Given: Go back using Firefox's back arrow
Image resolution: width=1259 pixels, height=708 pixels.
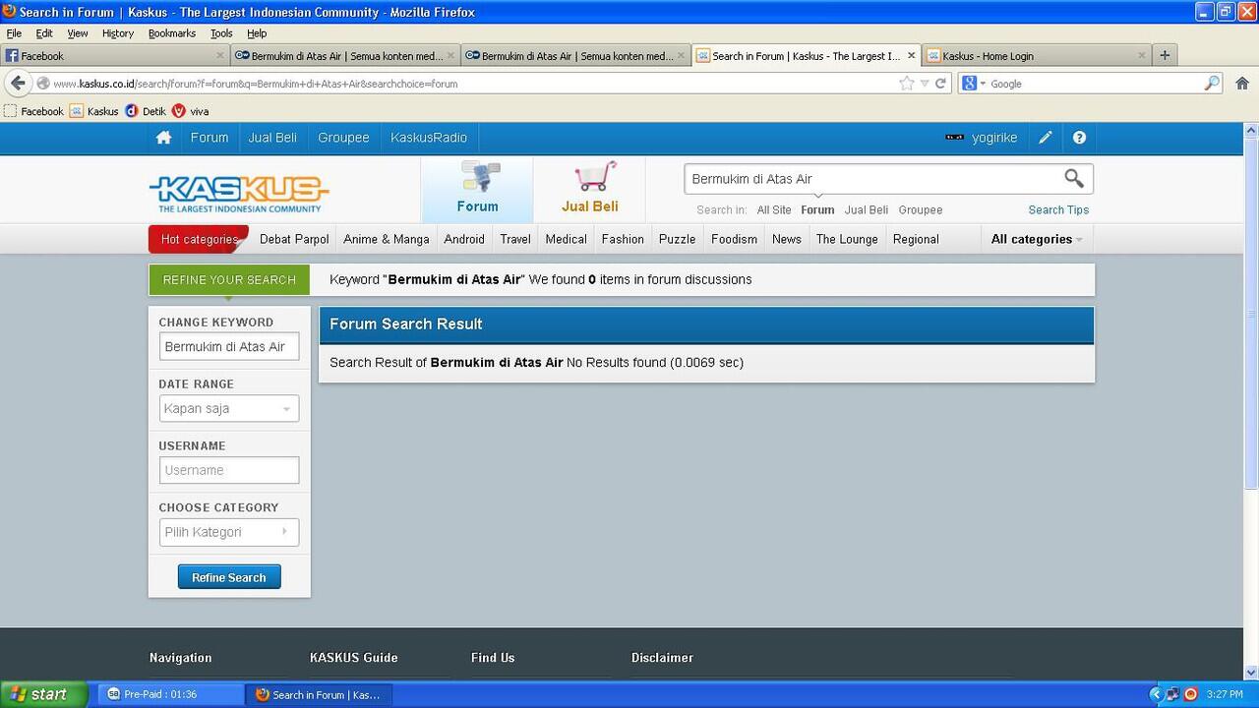Looking at the screenshot, I should pos(18,84).
